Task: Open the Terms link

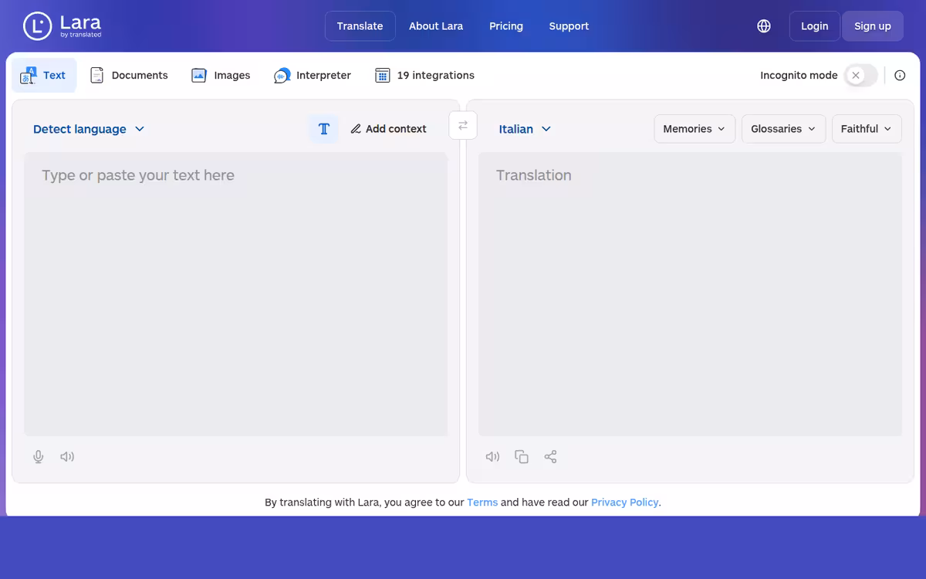Action: pos(482,503)
